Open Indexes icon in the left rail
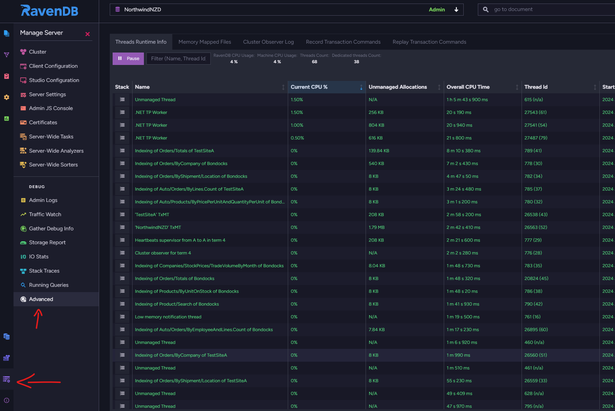The height and width of the screenshot is (411, 615). (6, 55)
